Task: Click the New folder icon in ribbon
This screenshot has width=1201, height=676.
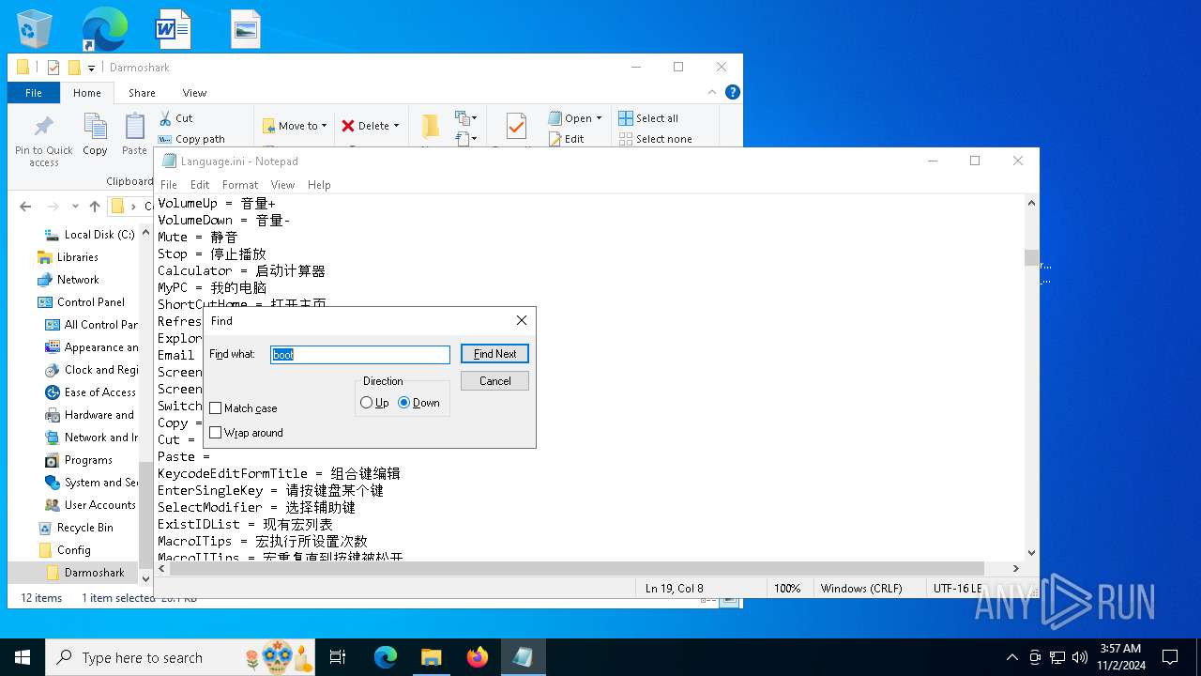Action: pyautogui.click(x=431, y=126)
